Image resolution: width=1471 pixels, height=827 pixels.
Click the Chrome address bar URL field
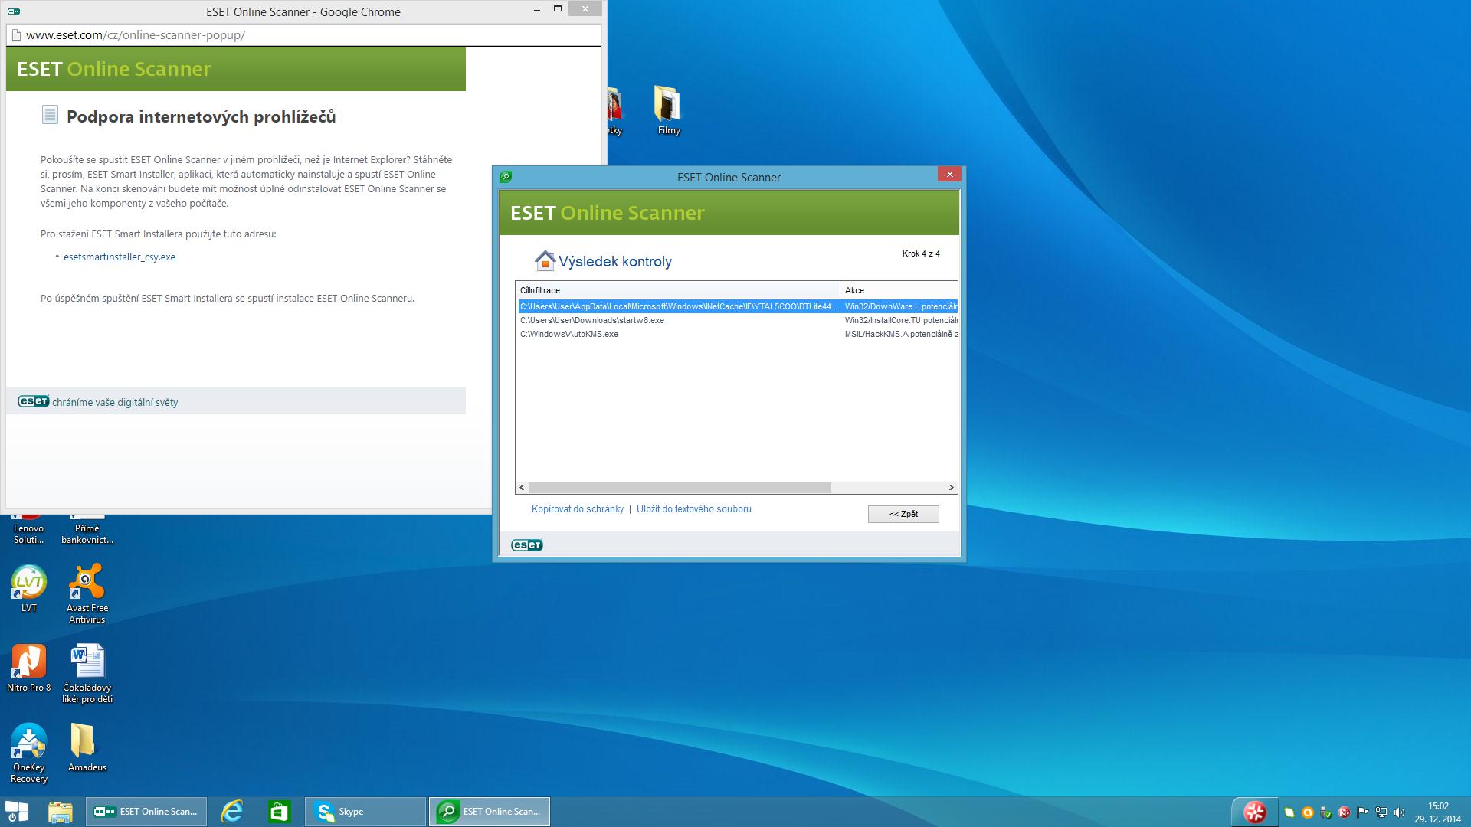[x=306, y=35]
